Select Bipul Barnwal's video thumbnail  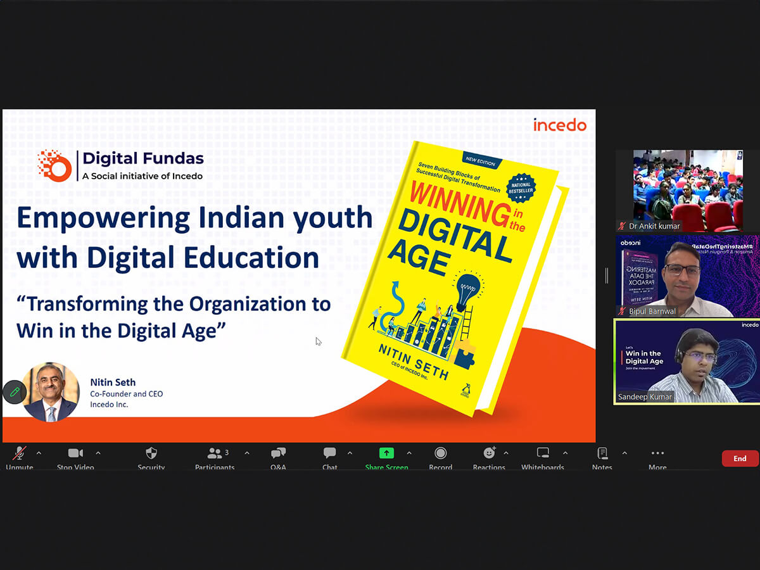coord(687,276)
